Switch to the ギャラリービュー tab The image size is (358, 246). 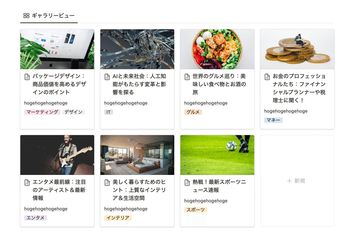point(49,15)
